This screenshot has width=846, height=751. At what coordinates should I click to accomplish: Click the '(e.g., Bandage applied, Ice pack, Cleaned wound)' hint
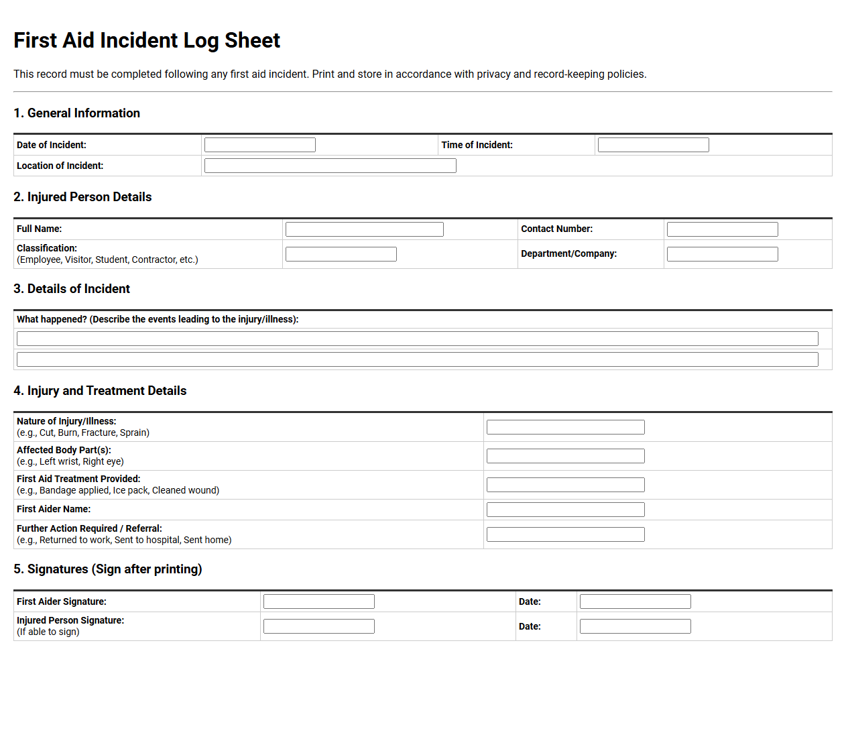[118, 490]
